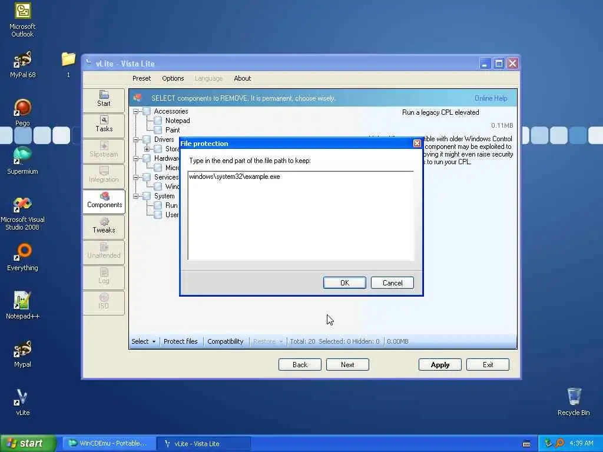
Task: Switch to WinCDEmu Portable taskbar item
Action: coord(108,444)
